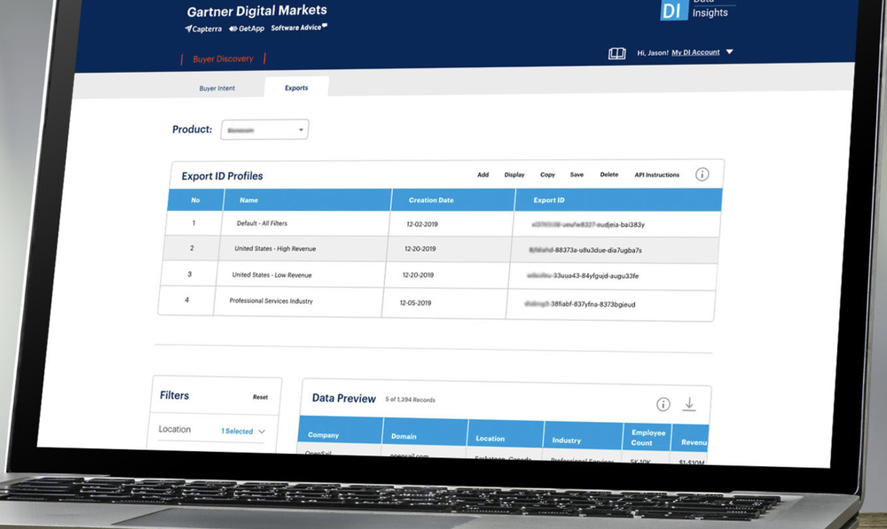Click the Capterra logo
The height and width of the screenshot is (529, 887).
[203, 29]
